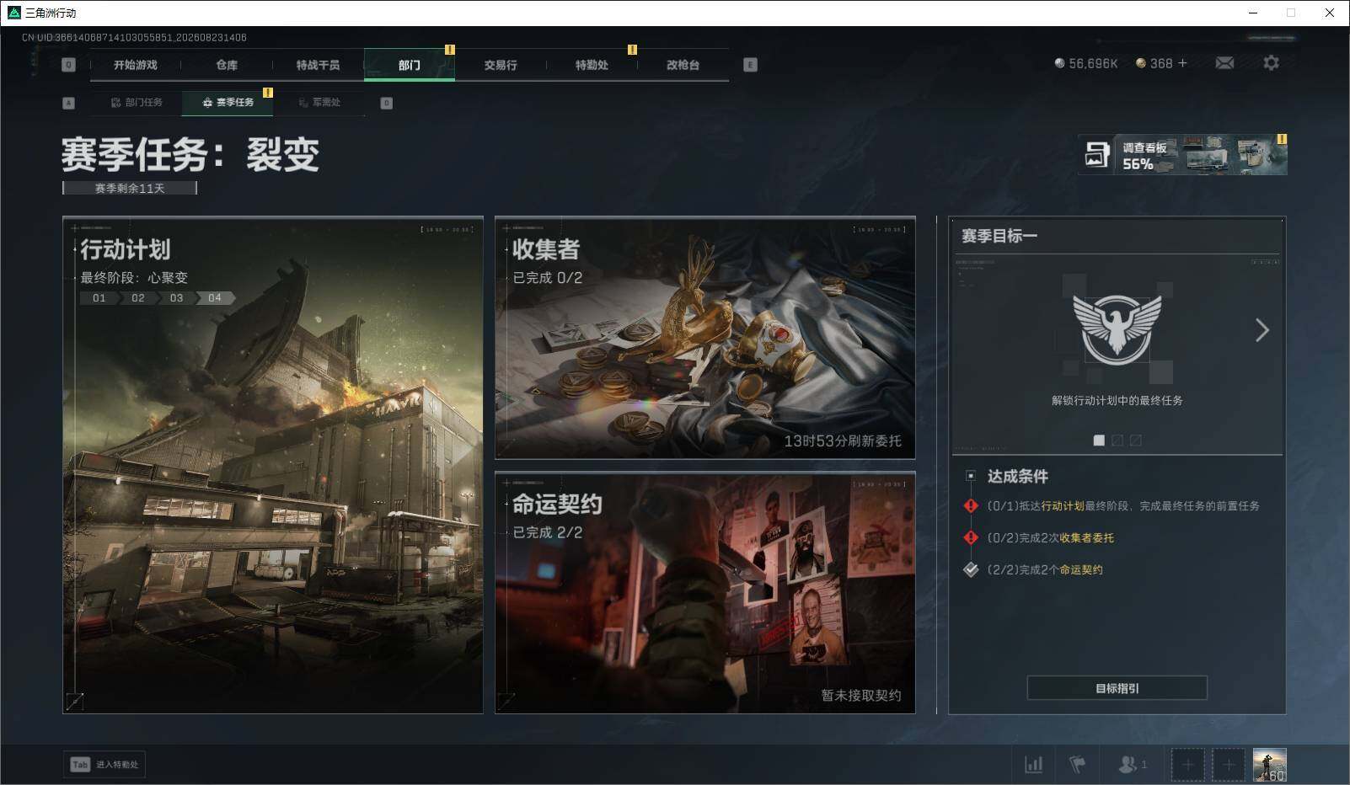Go to the 特勤处 tab
Screen dimensions: 1350x785
tap(592, 65)
